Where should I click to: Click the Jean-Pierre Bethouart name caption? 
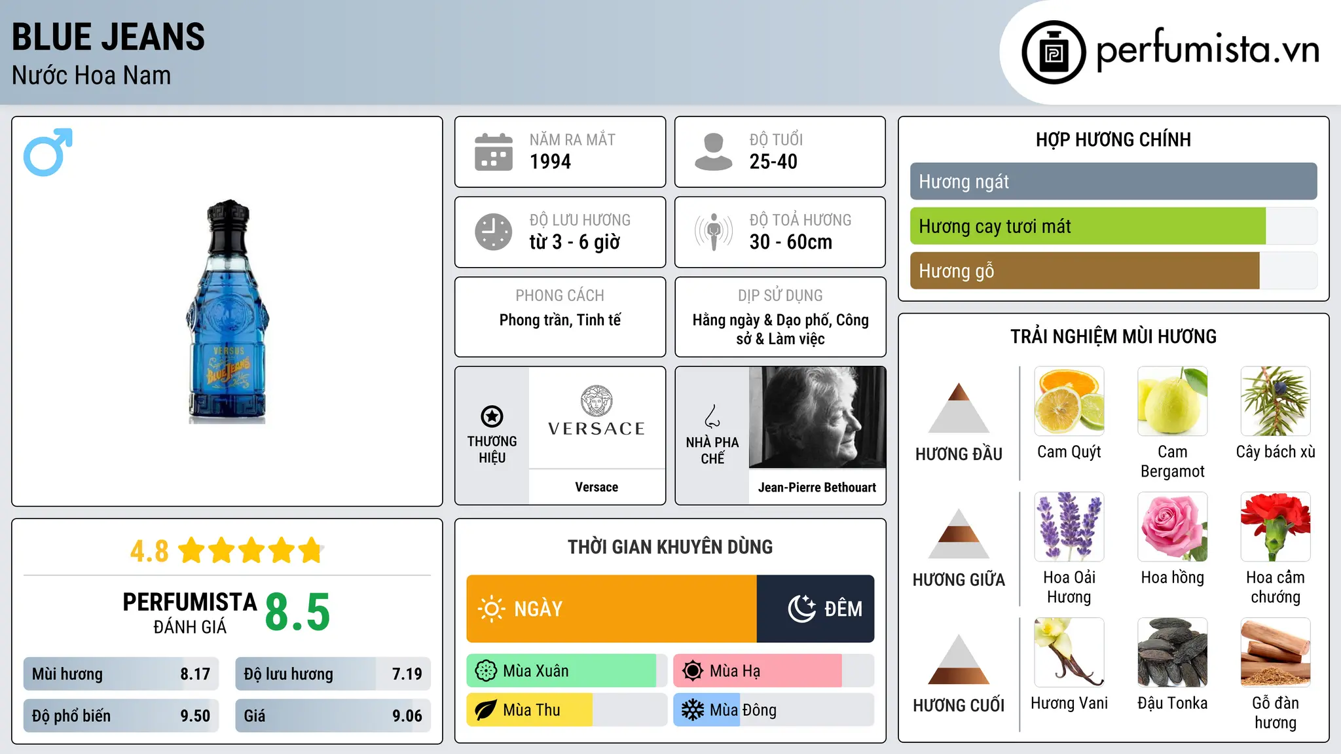click(x=817, y=487)
